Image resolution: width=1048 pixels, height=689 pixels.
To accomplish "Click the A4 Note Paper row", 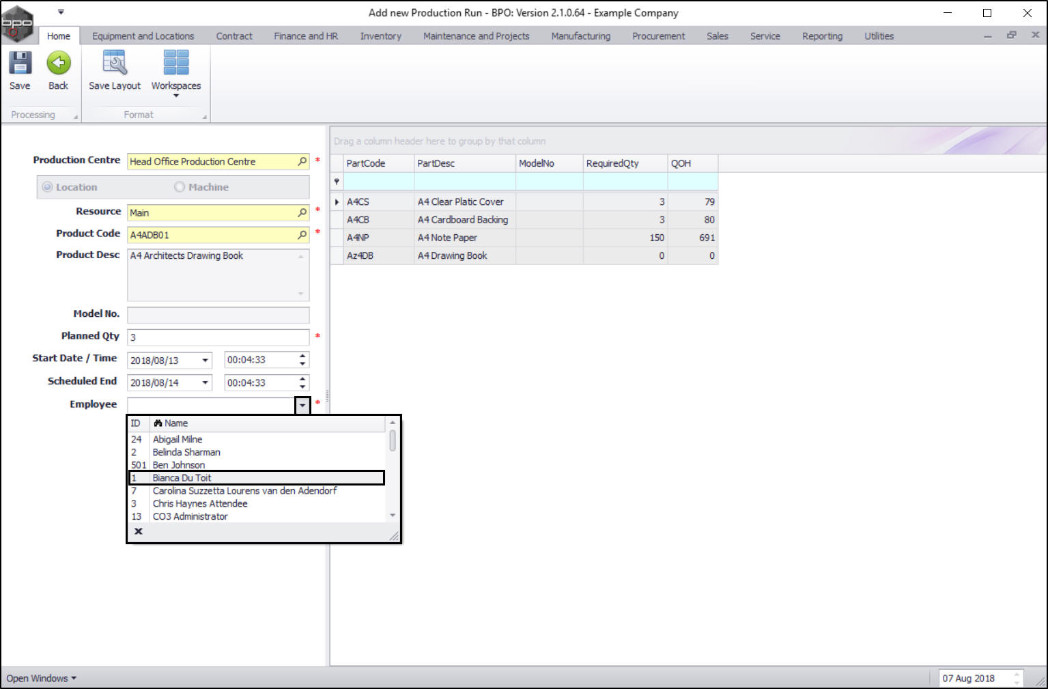I will click(x=524, y=238).
